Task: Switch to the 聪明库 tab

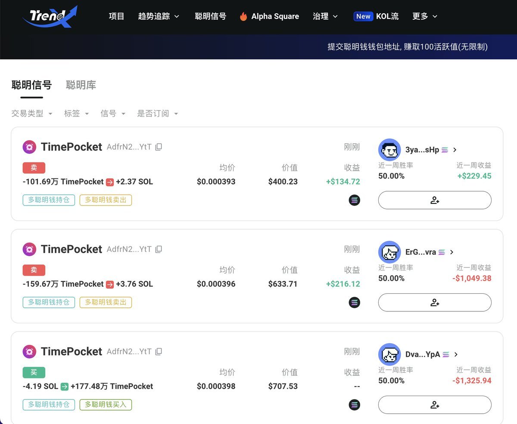Action: tap(81, 85)
